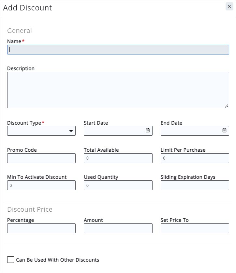
Task: Close the Add Discount dialog
Action: pos(229,7)
